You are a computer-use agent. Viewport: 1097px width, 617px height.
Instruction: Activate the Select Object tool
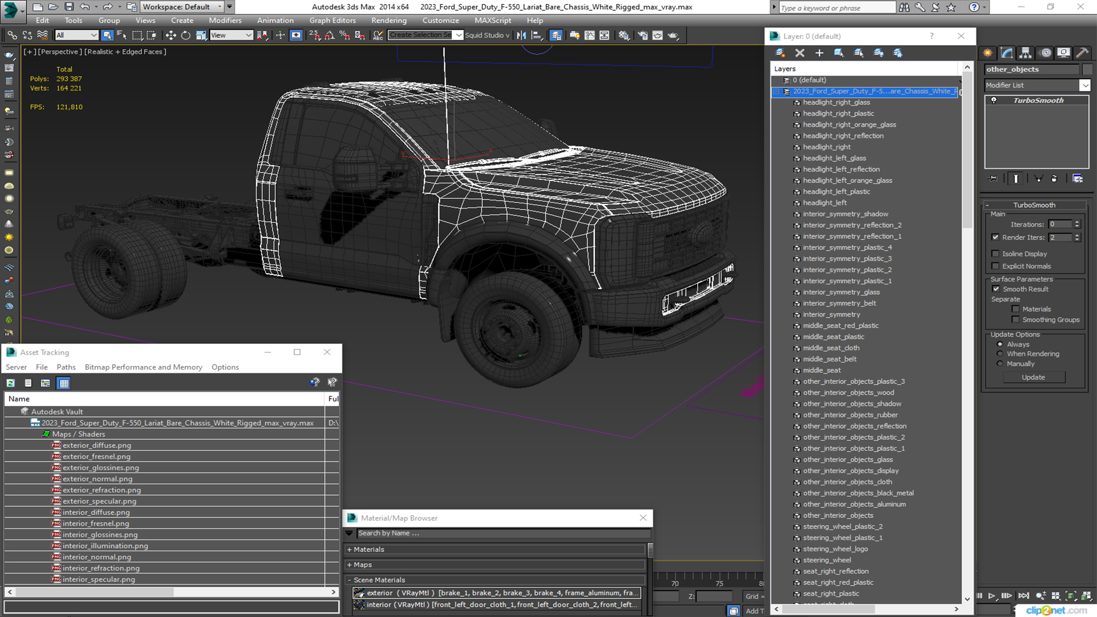pos(107,35)
